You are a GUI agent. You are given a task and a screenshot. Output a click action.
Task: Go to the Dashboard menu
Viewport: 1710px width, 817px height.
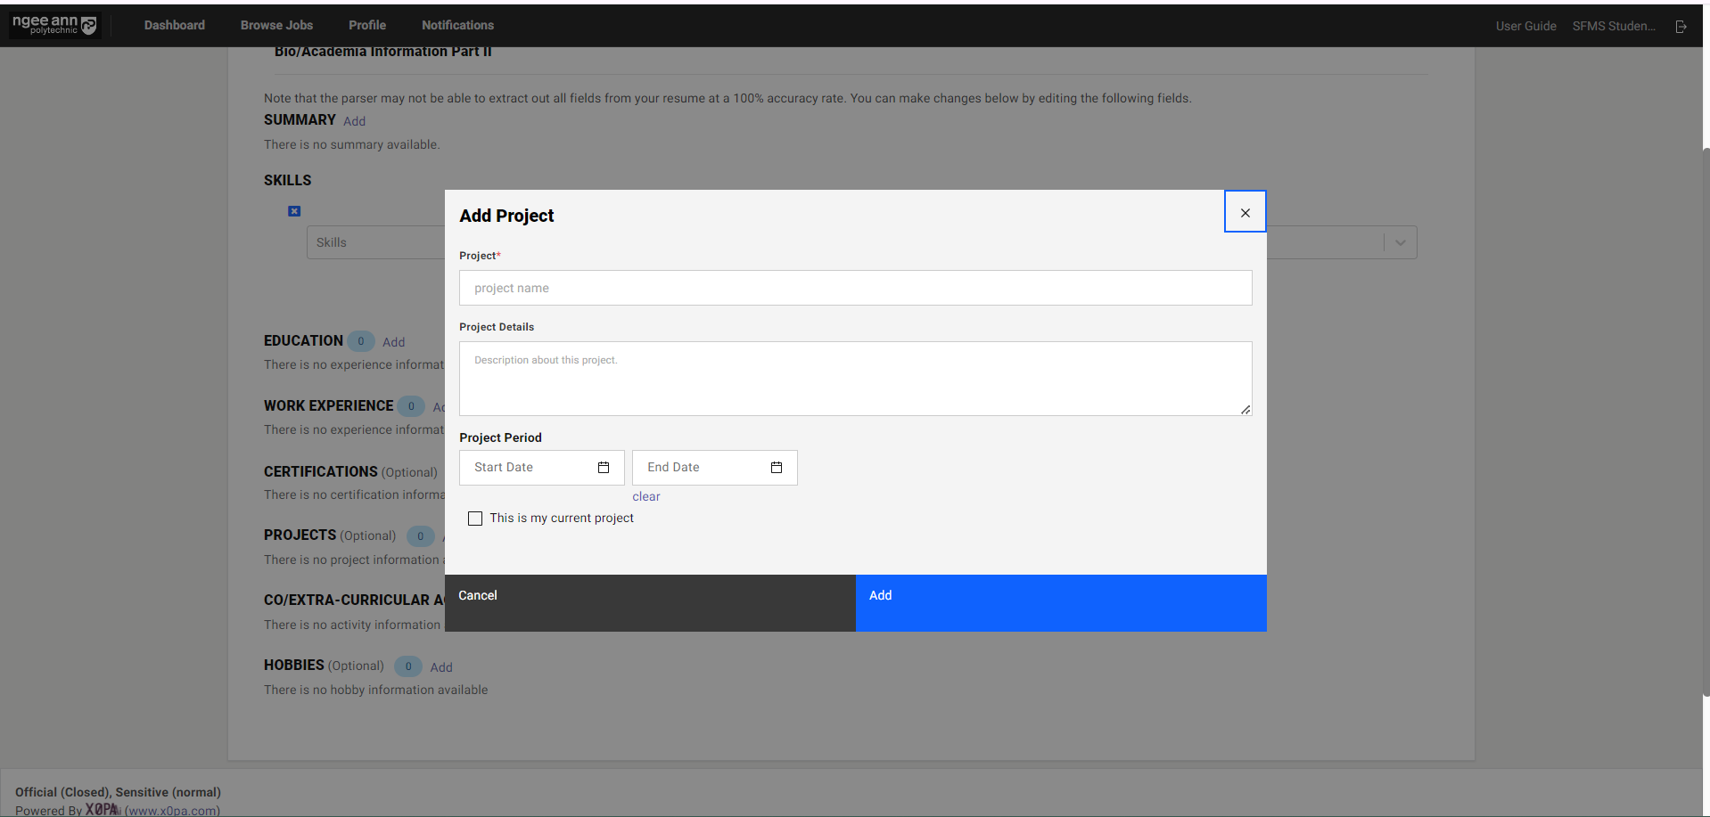coord(175,25)
